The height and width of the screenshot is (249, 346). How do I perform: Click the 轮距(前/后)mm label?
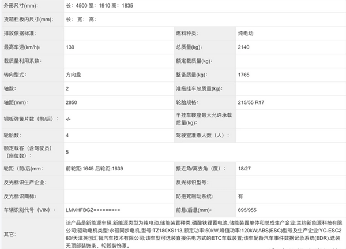click(23, 169)
